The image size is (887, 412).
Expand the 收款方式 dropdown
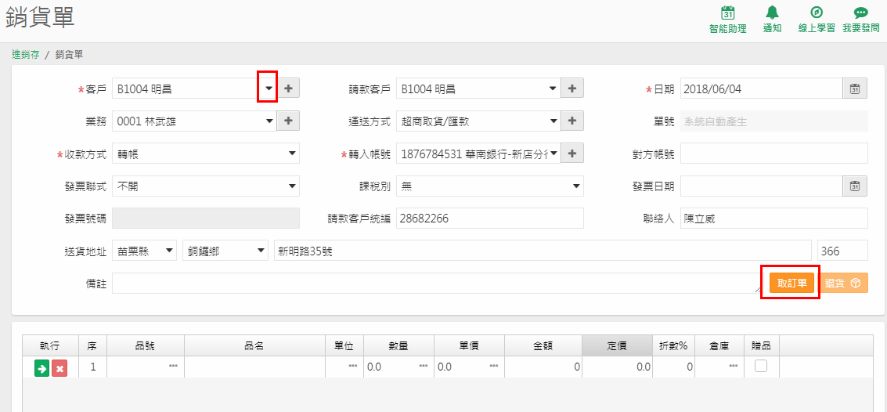pyautogui.click(x=292, y=153)
